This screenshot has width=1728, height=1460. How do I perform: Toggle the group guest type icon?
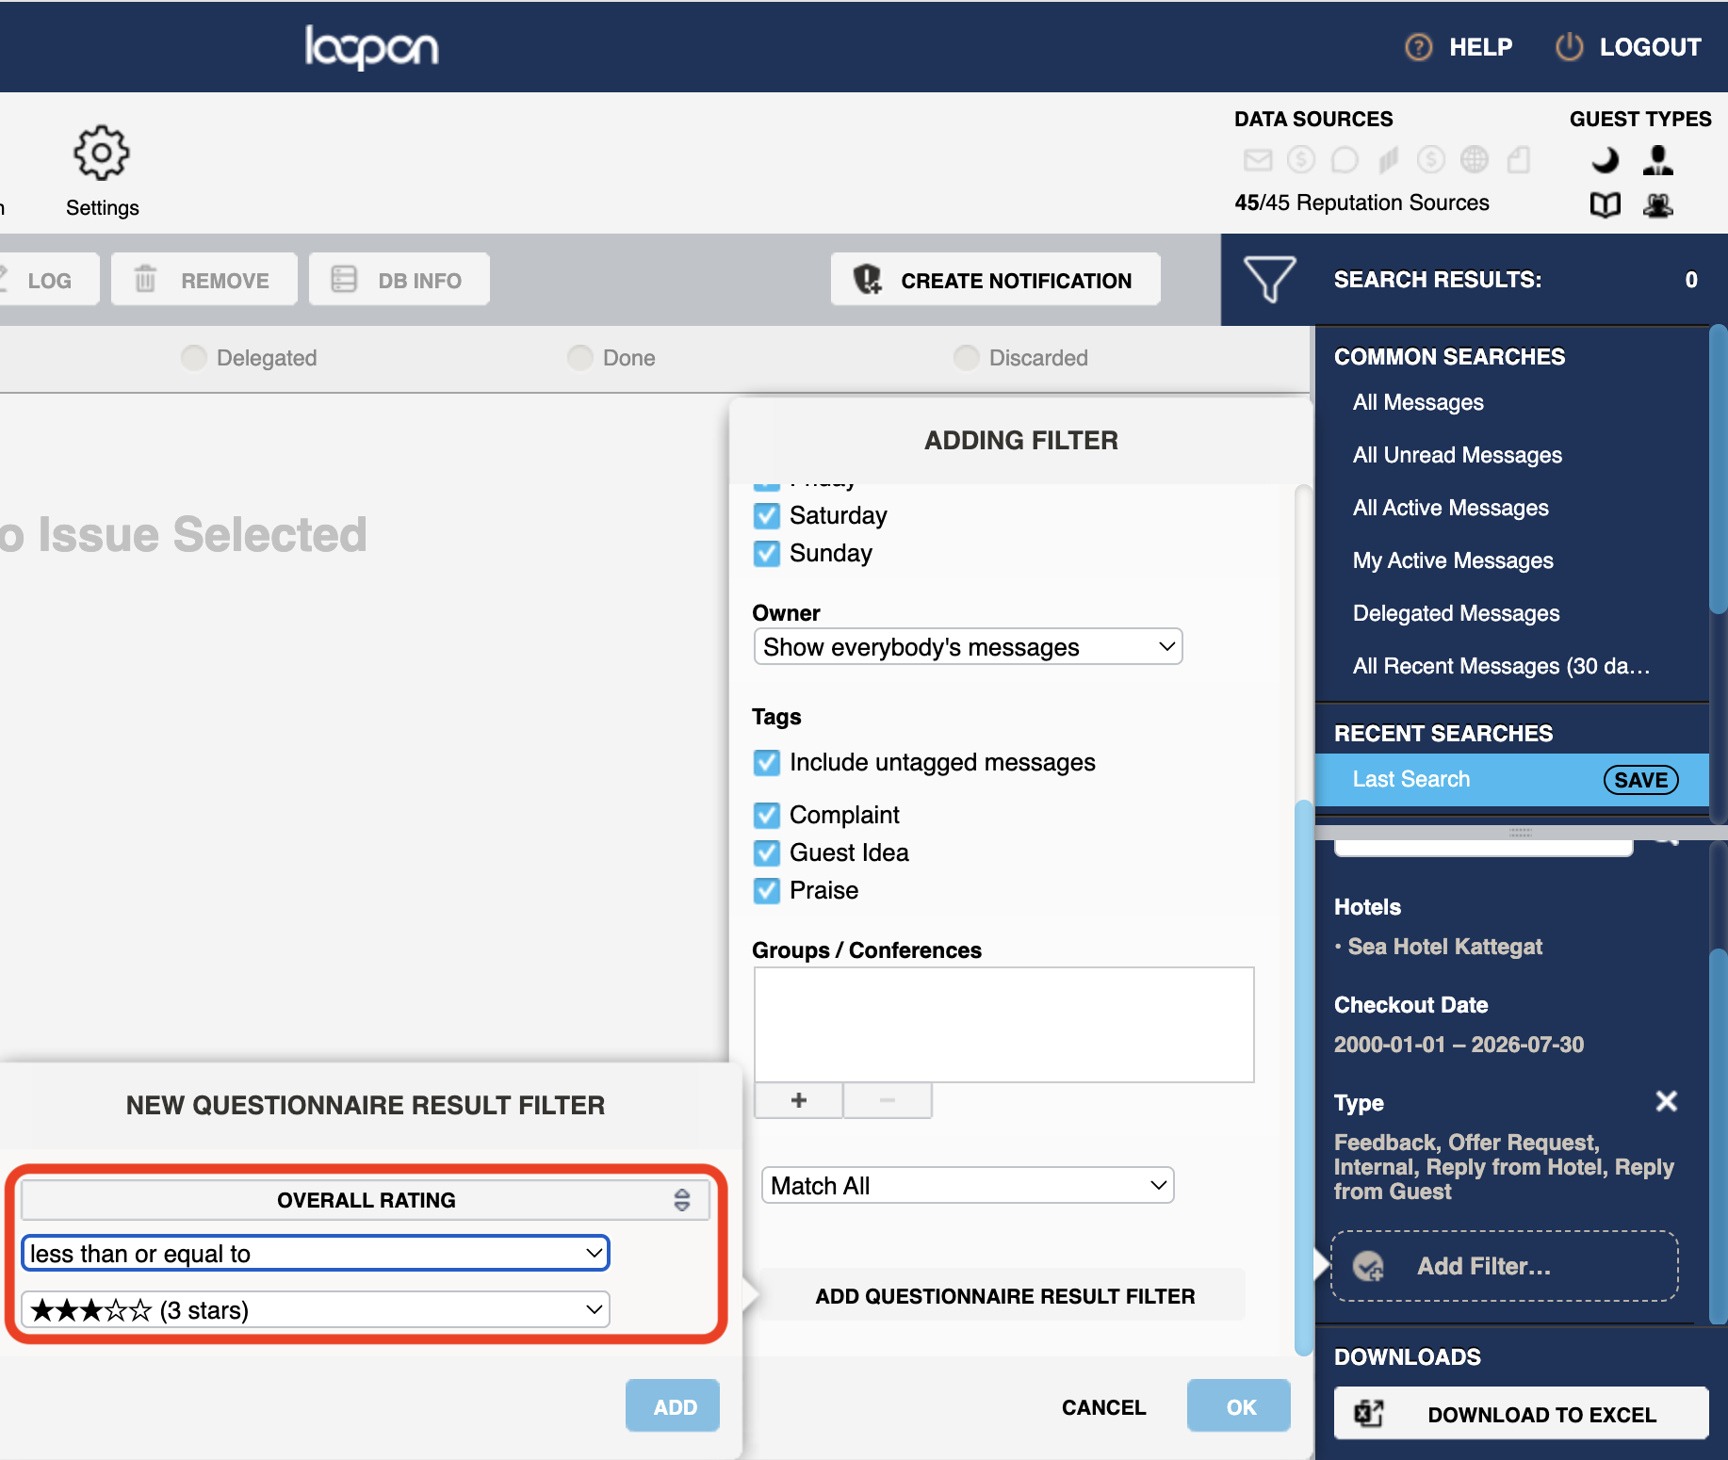pos(1658,204)
